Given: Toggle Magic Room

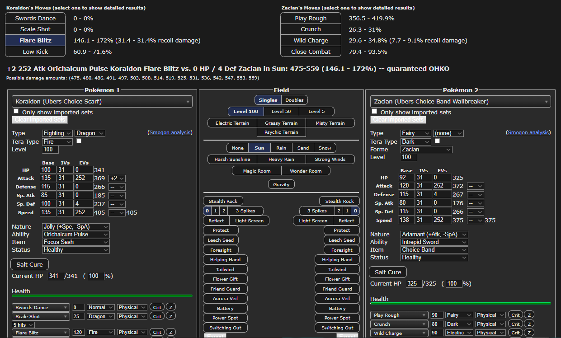Looking at the screenshot, I should 257,171.
